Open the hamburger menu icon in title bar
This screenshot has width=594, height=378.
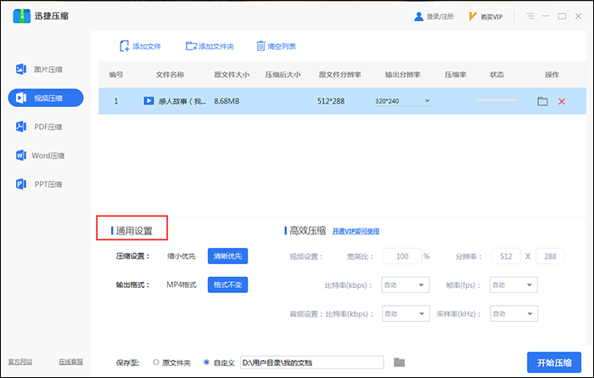pyautogui.click(x=530, y=16)
